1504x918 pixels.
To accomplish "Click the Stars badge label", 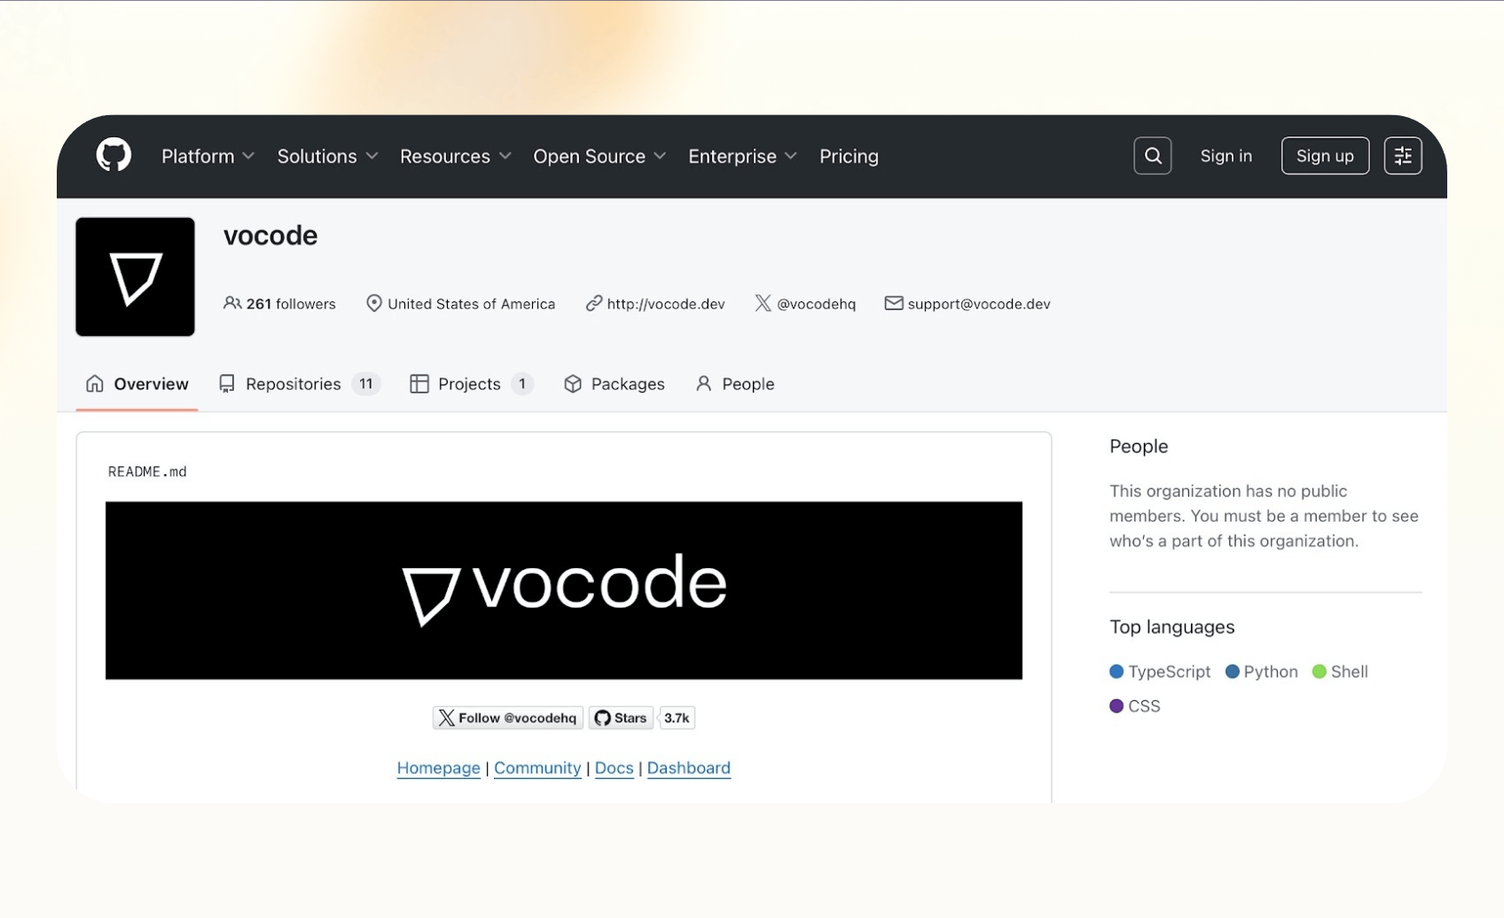I will [x=621, y=718].
